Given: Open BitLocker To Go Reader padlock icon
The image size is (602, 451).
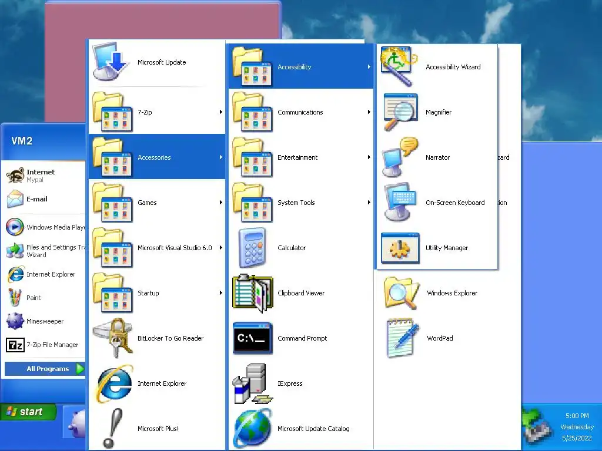Looking at the screenshot, I should 113,338.
